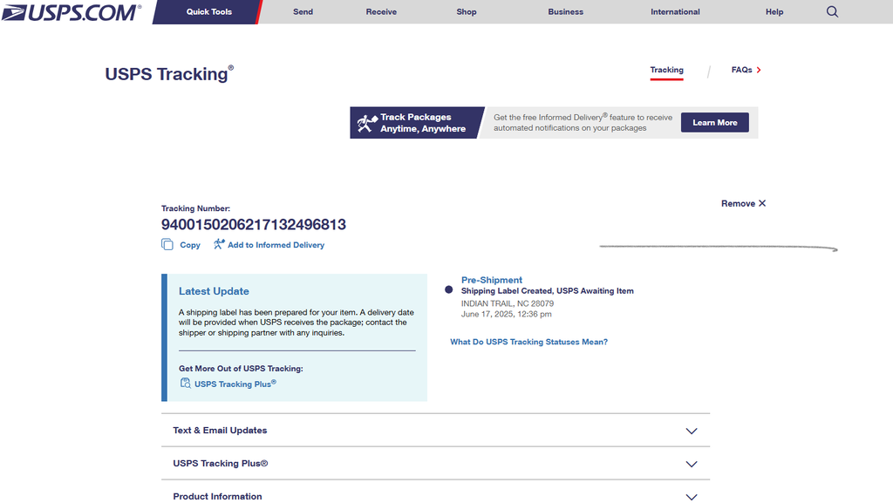Select the Tracking tab
Viewport: 893px width, 503px height.
pos(666,70)
